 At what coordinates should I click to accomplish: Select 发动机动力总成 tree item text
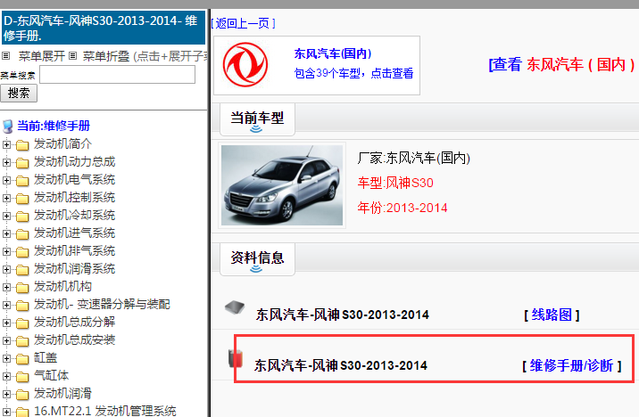click(75, 162)
